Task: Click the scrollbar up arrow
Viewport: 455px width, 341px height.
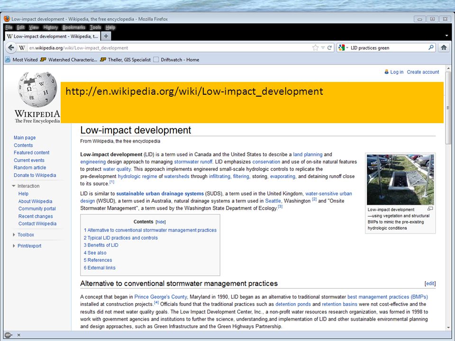Action: click(448, 68)
